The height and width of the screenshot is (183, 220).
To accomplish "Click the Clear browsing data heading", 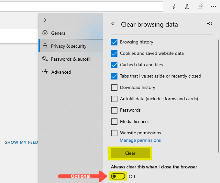I will pyautogui.click(x=149, y=24).
